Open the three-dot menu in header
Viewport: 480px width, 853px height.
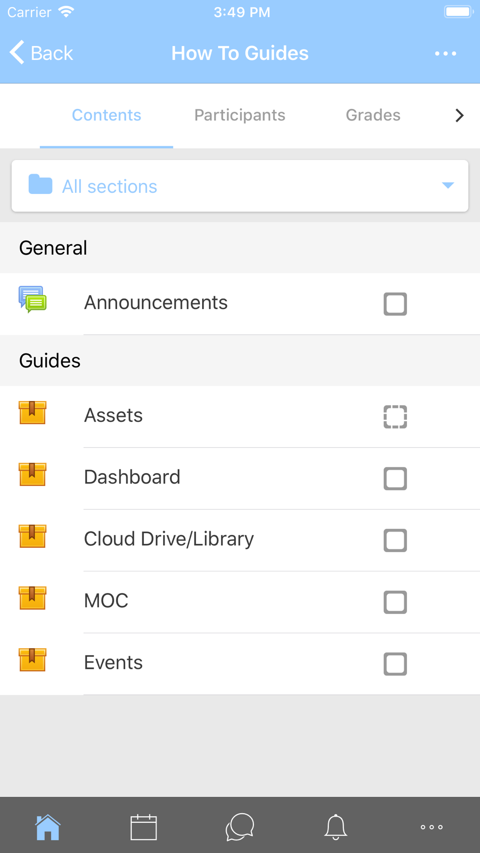click(x=445, y=53)
